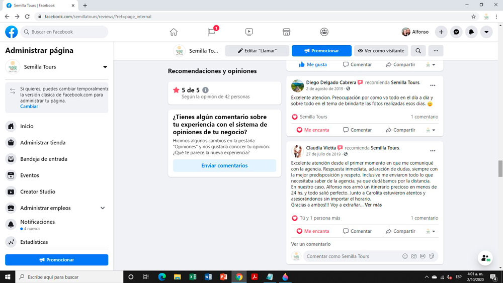Image resolution: width=503 pixels, height=283 pixels.
Task: Click Comentar on Diego Delgado's review
Action: tap(357, 130)
